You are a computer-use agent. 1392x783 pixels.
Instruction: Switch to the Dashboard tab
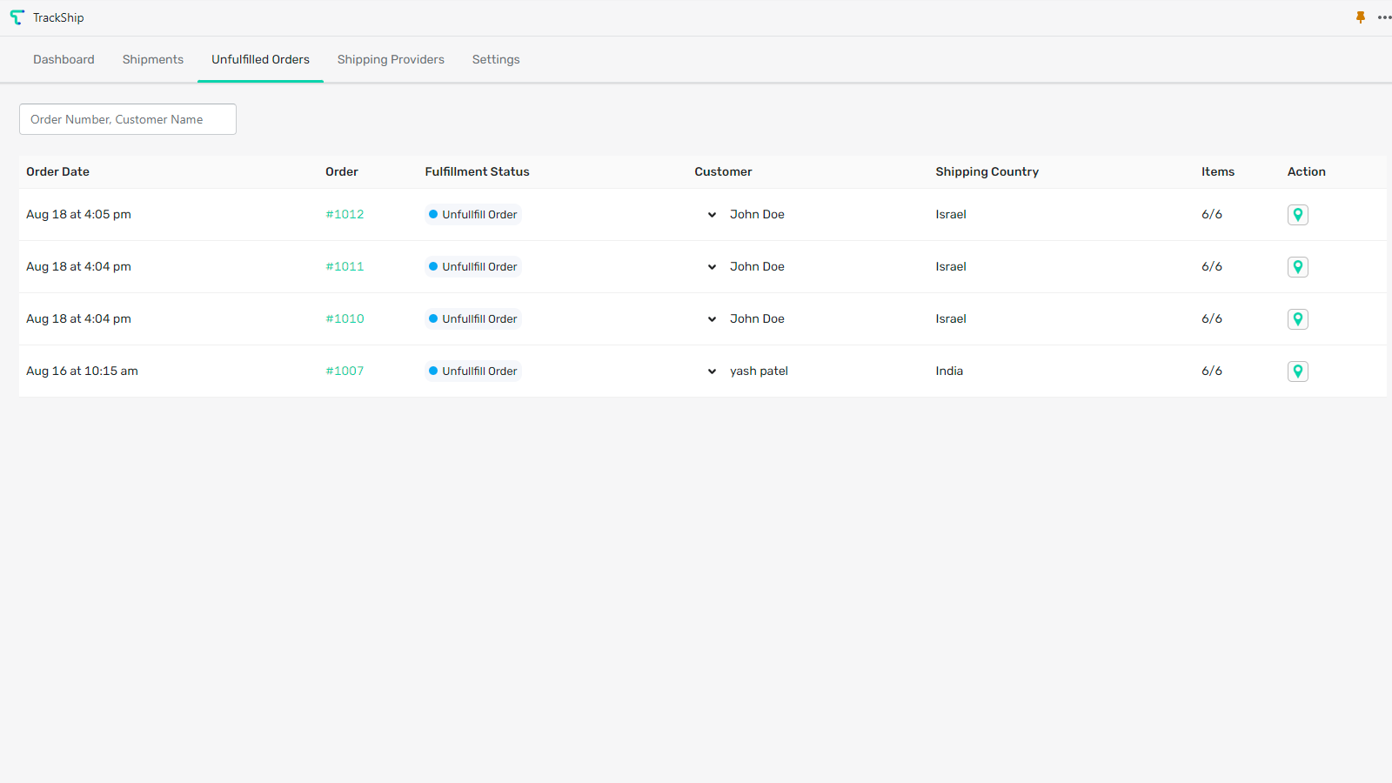point(64,59)
